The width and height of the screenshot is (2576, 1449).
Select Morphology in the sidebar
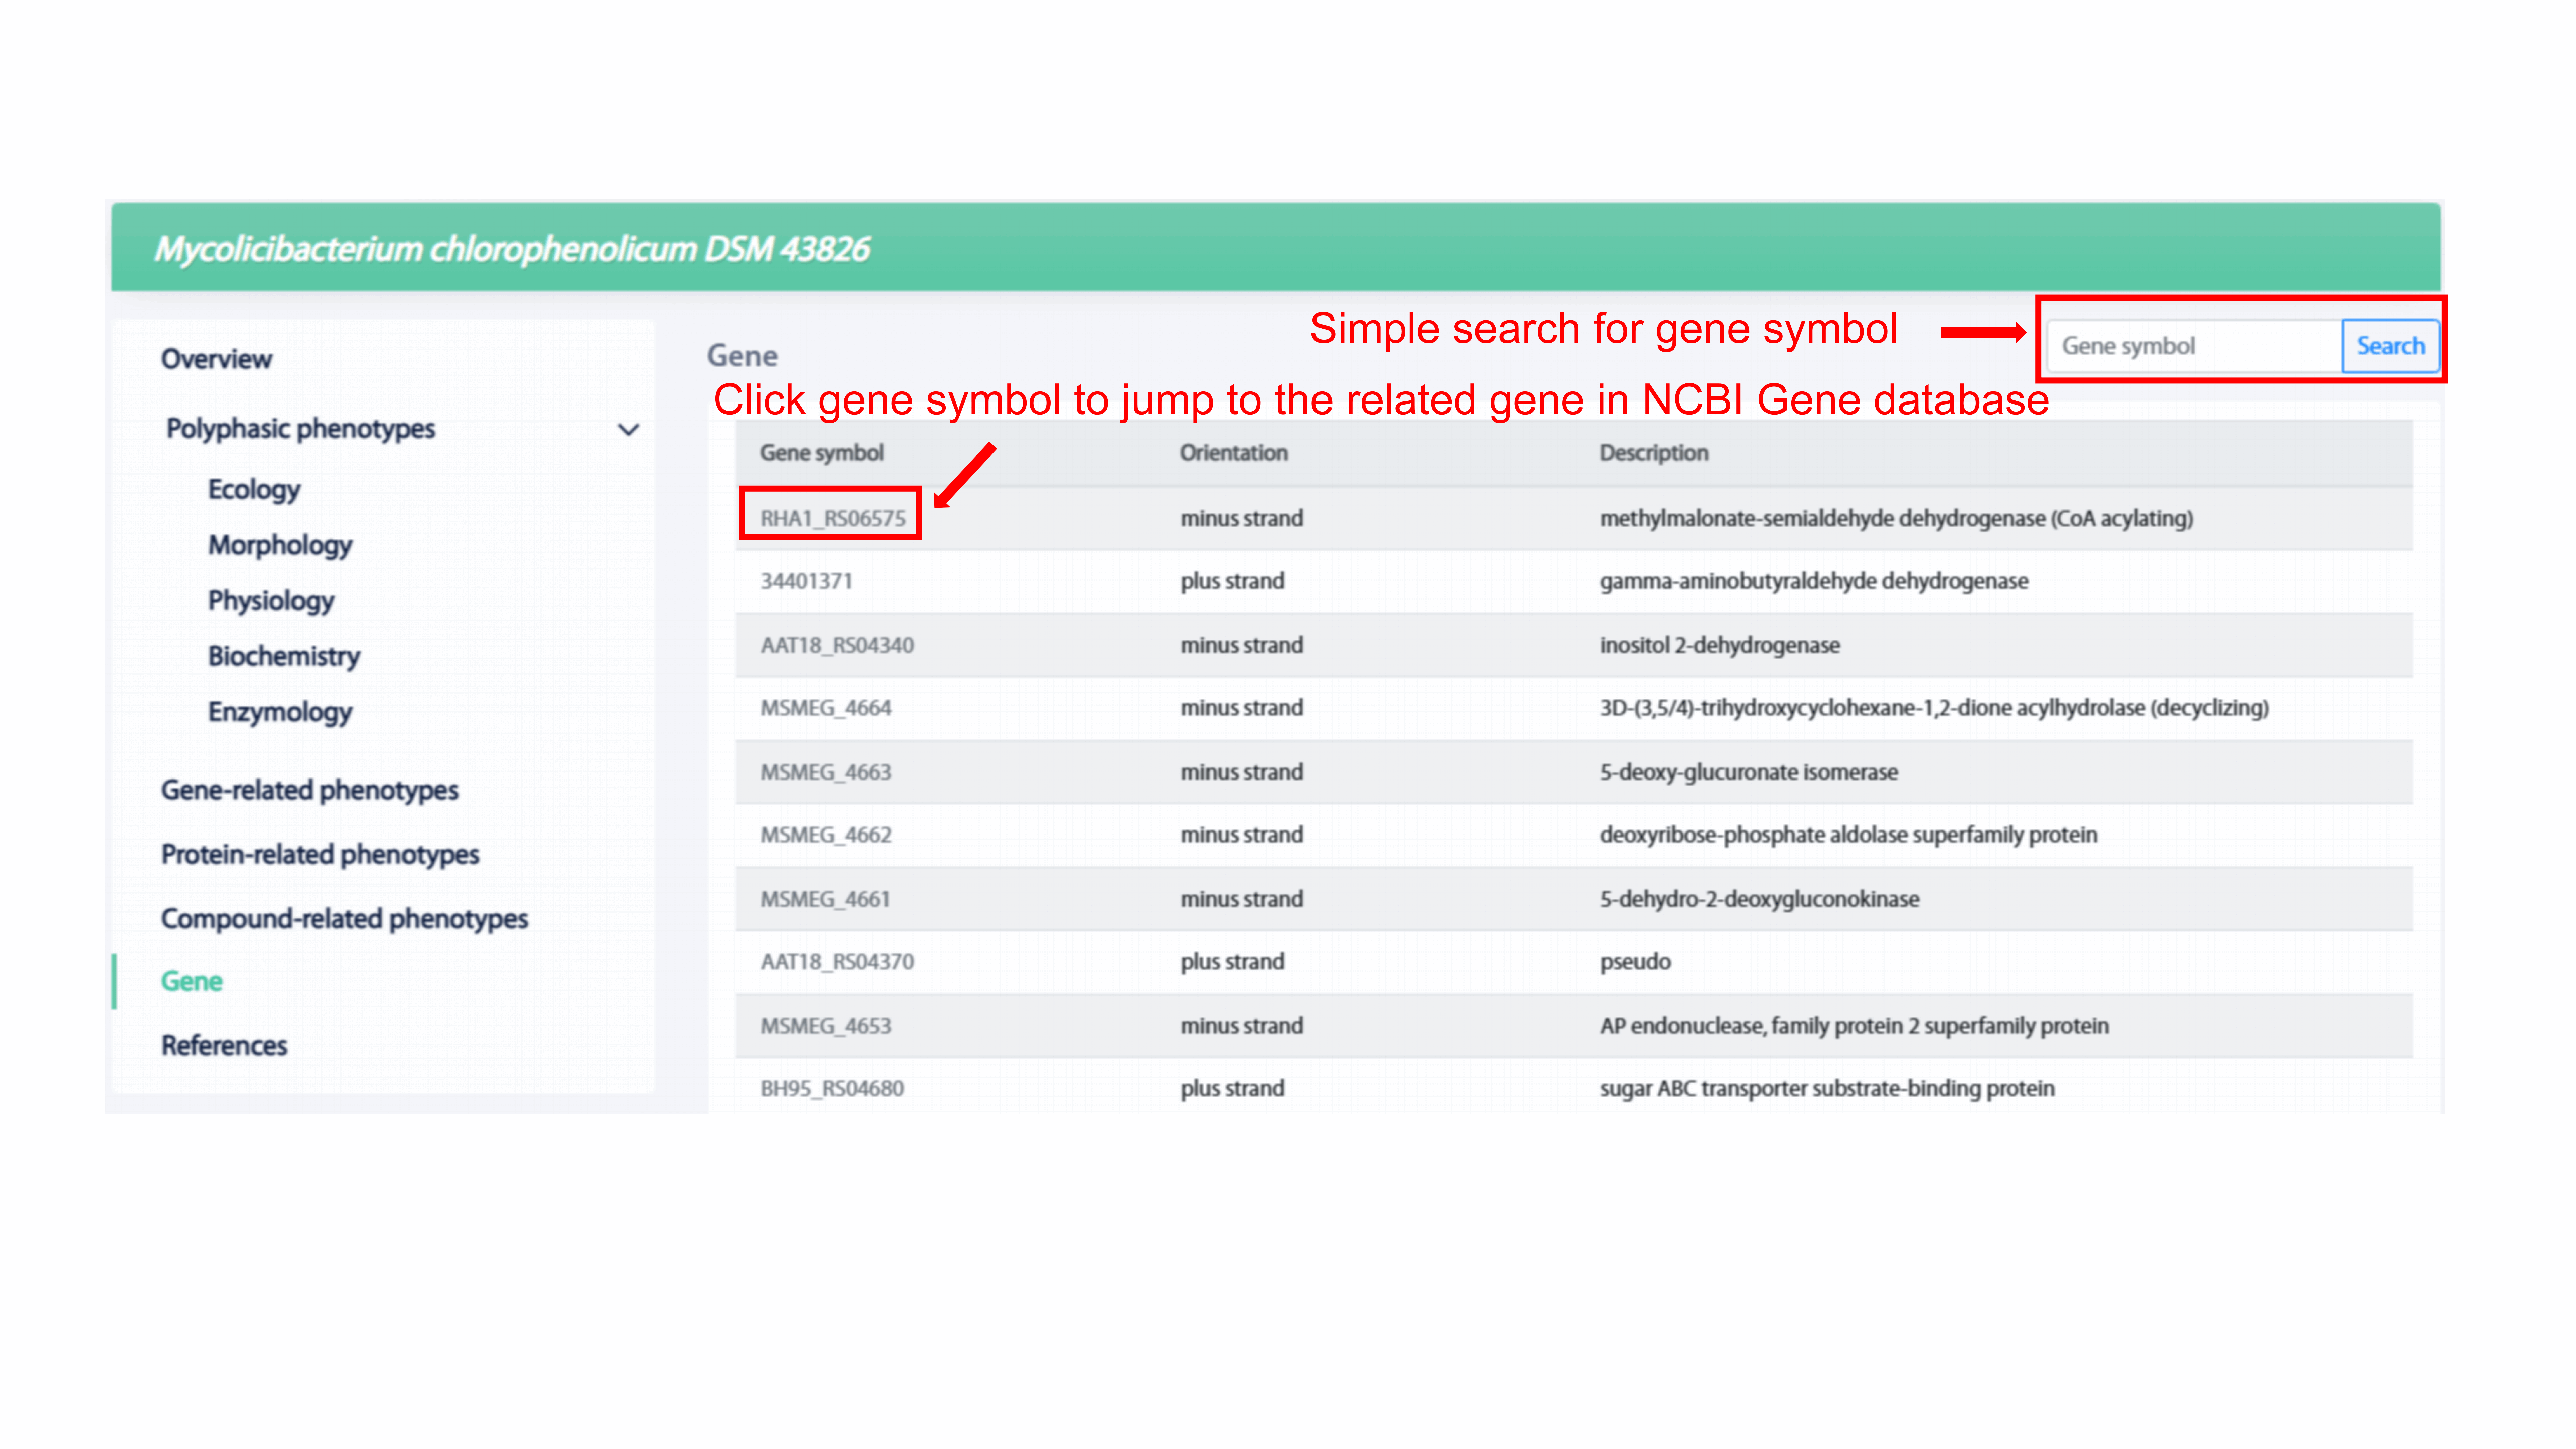point(280,545)
